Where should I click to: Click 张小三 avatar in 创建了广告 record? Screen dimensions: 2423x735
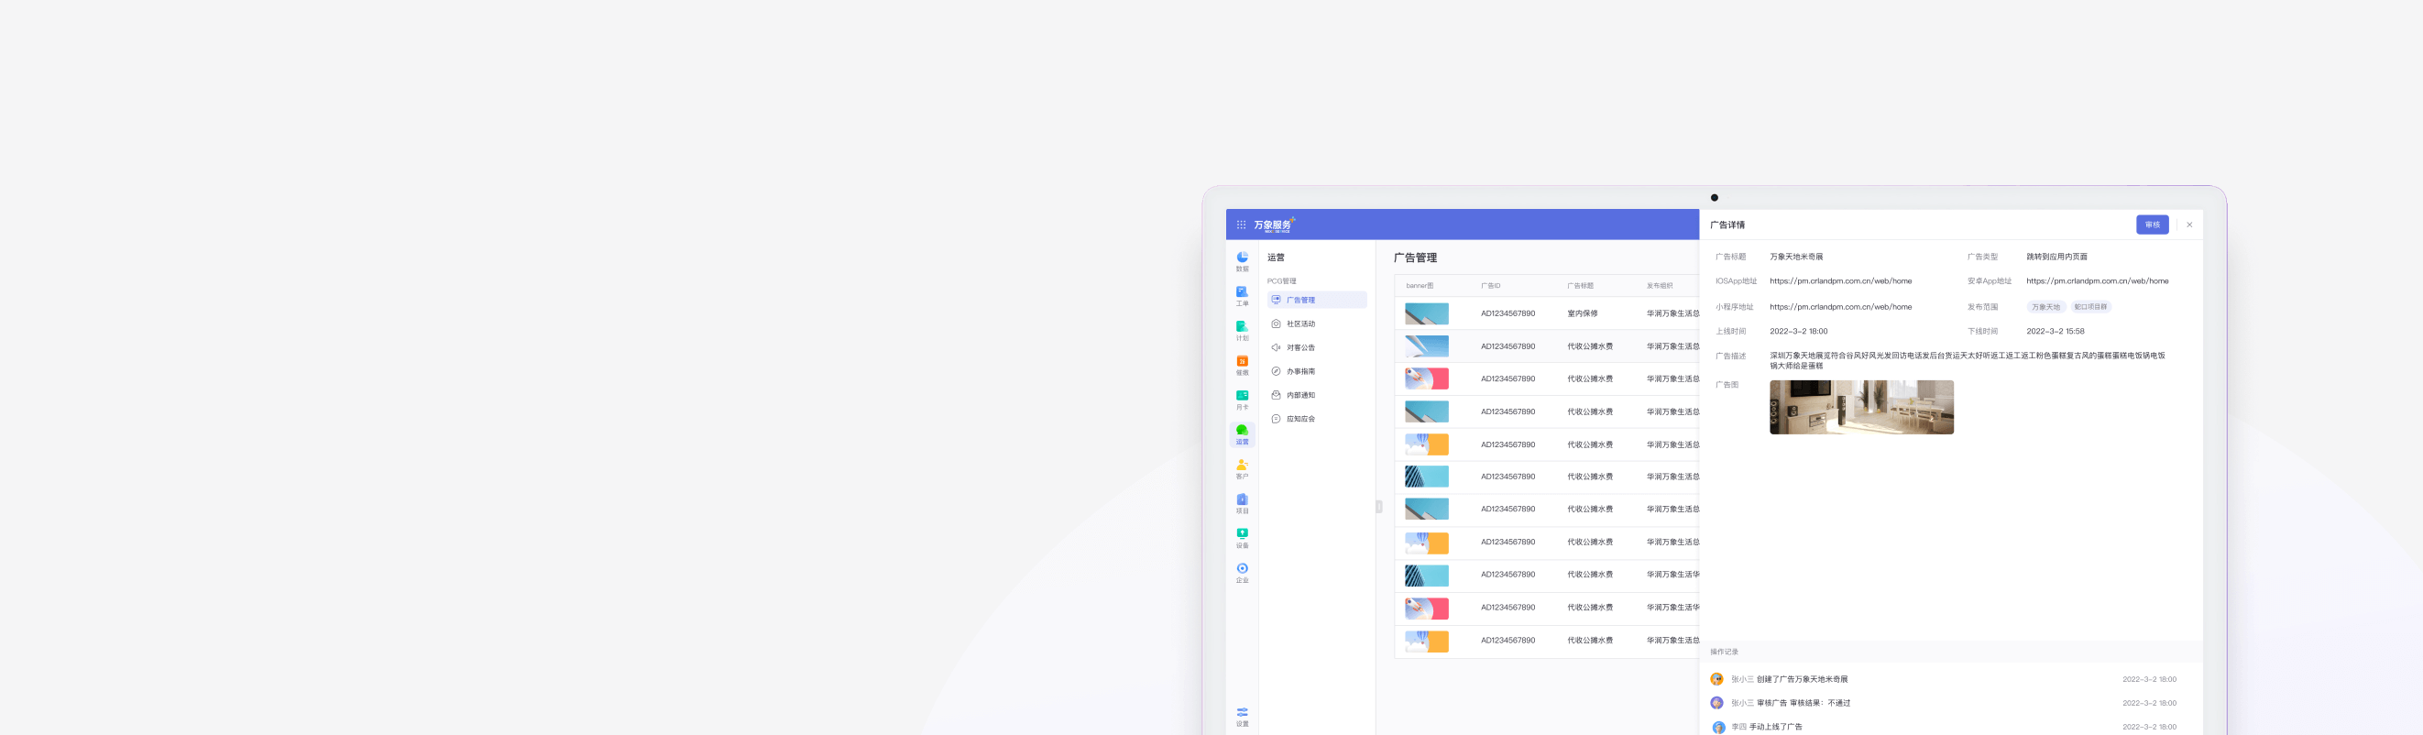pos(1716,679)
